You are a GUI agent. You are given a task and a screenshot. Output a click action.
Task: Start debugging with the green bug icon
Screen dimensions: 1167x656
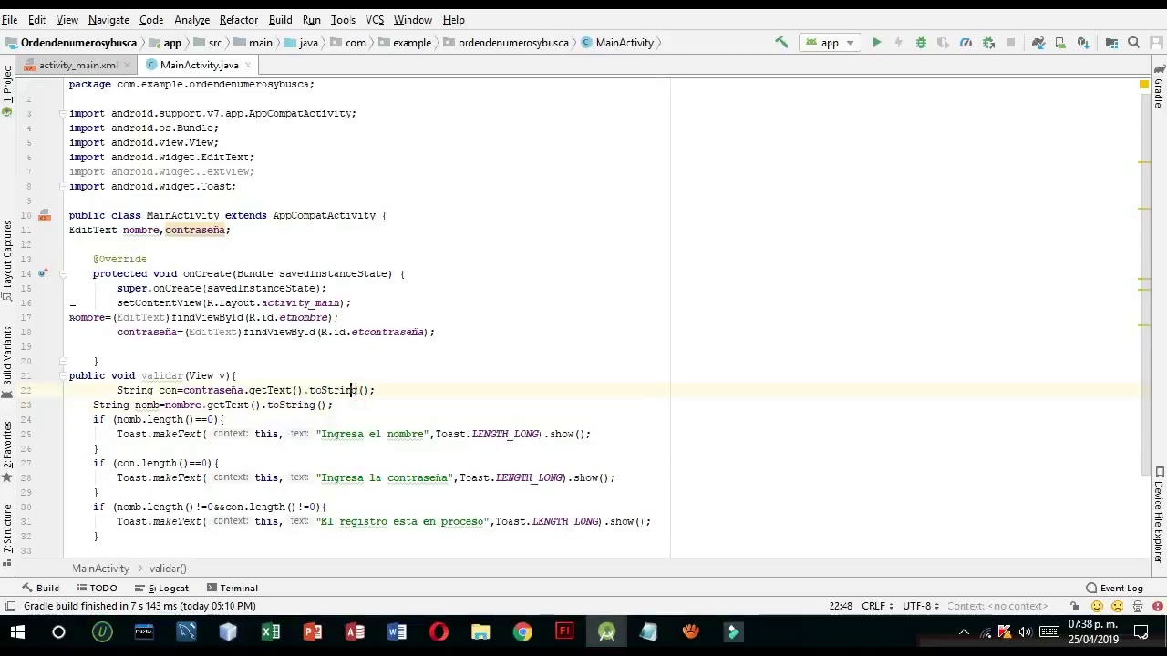click(921, 43)
